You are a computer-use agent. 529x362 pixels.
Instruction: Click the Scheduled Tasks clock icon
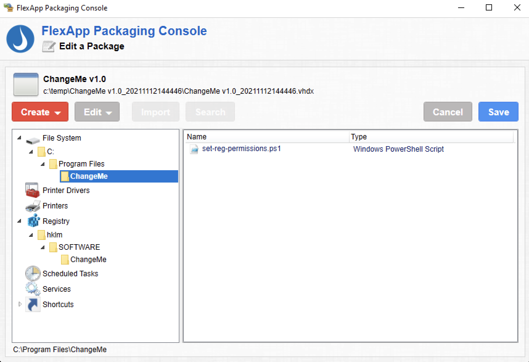[x=33, y=273]
